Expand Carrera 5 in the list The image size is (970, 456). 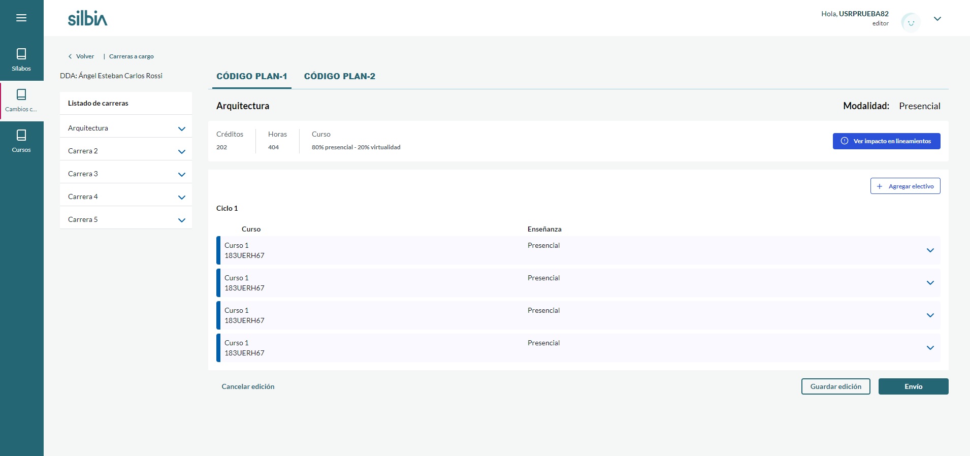point(181,220)
